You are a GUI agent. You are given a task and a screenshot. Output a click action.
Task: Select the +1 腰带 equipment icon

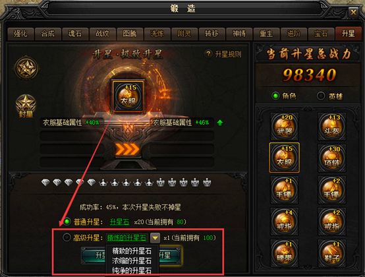pos(284,253)
